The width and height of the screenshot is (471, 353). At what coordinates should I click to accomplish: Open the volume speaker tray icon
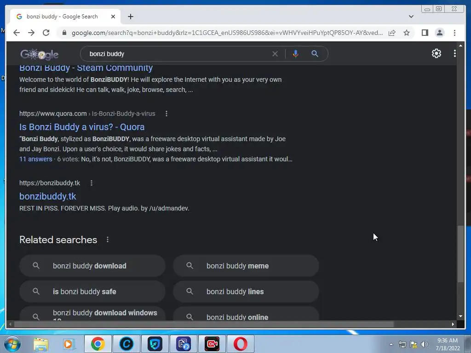424,344
